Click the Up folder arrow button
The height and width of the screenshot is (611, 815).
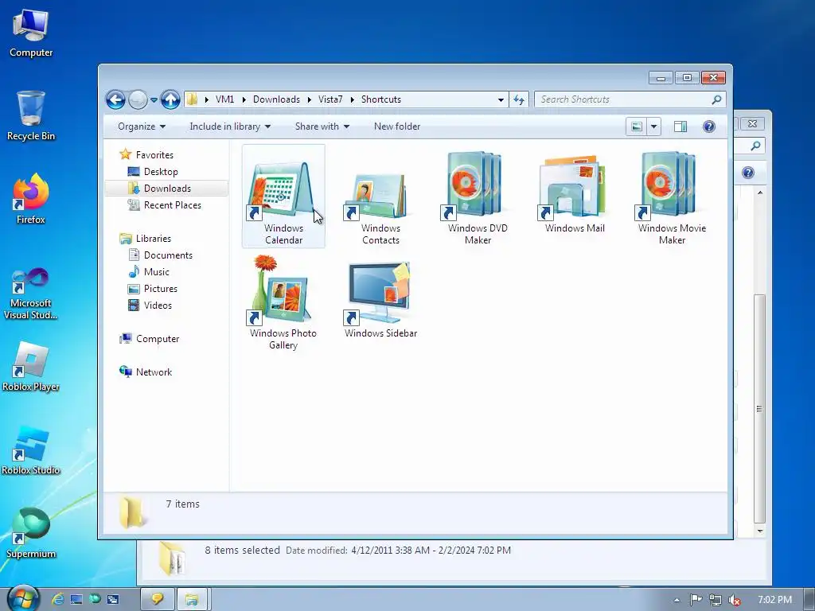(170, 99)
